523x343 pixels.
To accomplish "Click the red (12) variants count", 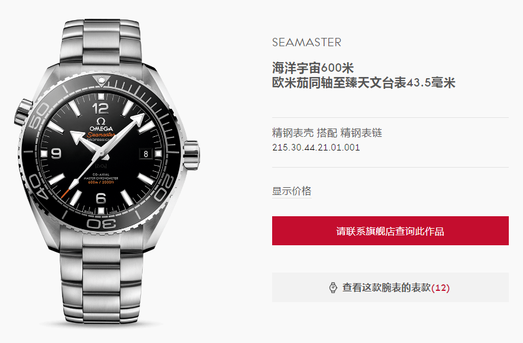I will click(x=441, y=288).
